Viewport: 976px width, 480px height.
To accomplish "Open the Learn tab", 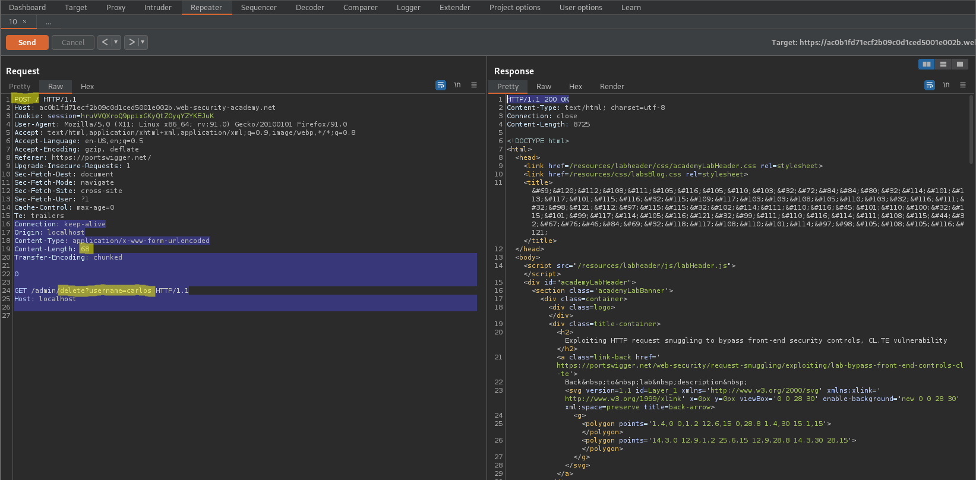I will pyautogui.click(x=631, y=7).
